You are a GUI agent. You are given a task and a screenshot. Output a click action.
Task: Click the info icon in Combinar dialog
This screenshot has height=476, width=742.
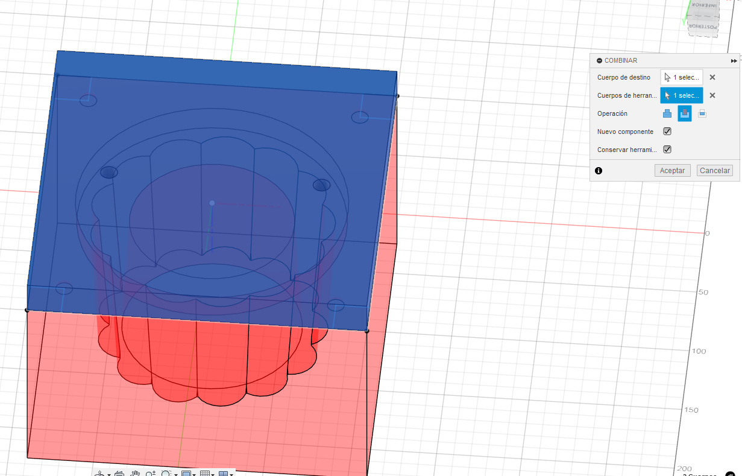pos(599,171)
